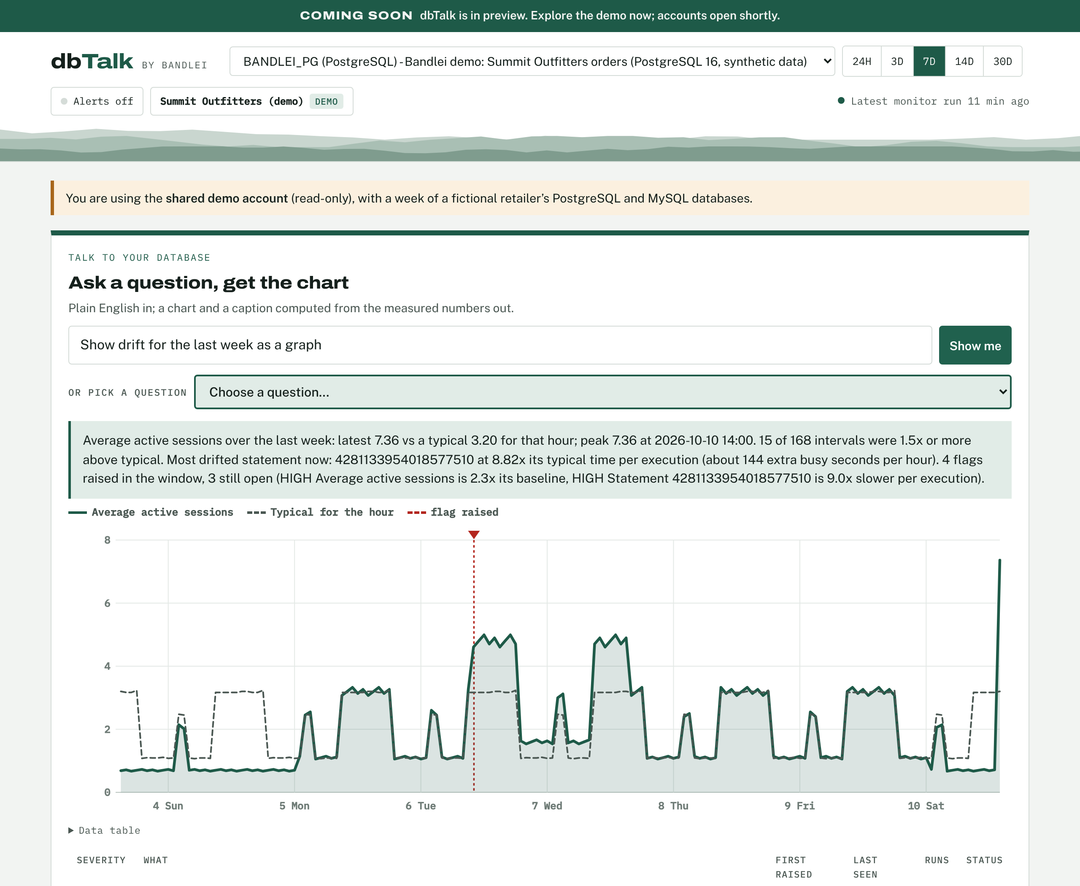Viewport: 1080px width, 886px height.
Task: Open the dbTalk logo home link
Action: (x=92, y=61)
